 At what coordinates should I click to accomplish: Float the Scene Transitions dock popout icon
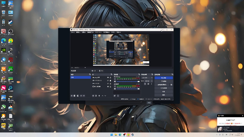pyautogui.click(x=152, y=75)
